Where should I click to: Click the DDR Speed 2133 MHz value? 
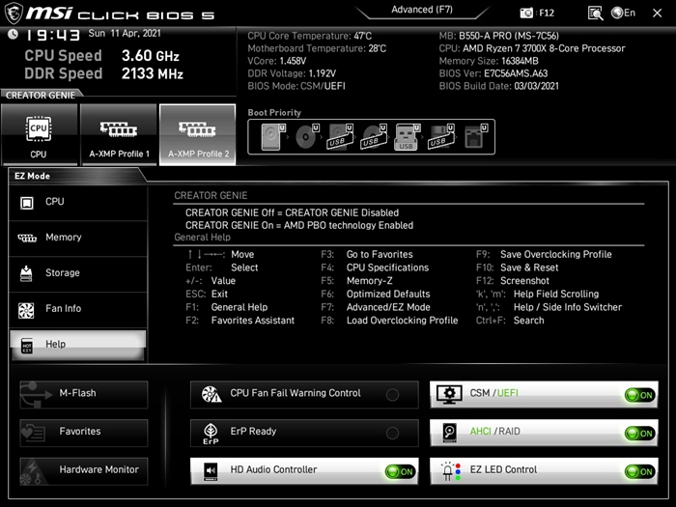click(153, 73)
